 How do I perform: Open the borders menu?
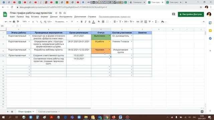(x=103, y=22)
